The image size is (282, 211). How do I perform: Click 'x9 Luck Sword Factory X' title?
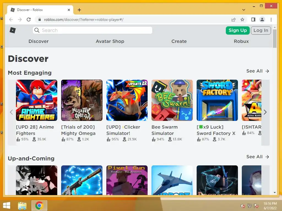(x=216, y=130)
